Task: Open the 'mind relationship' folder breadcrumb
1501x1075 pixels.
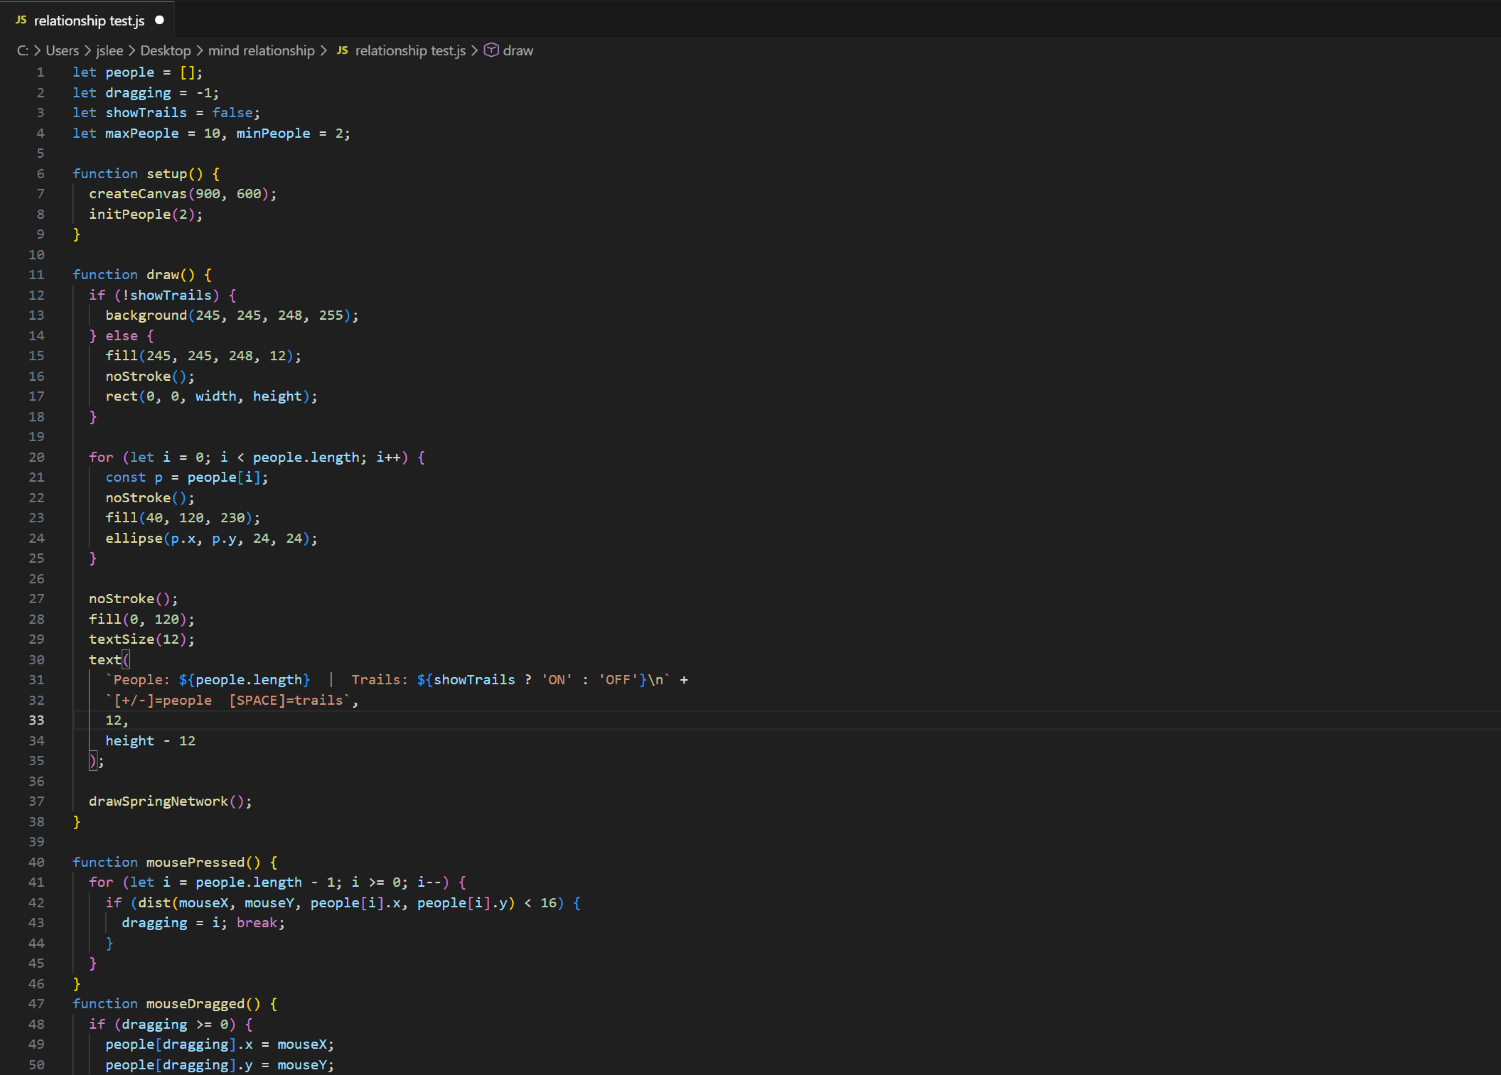Action: [261, 51]
